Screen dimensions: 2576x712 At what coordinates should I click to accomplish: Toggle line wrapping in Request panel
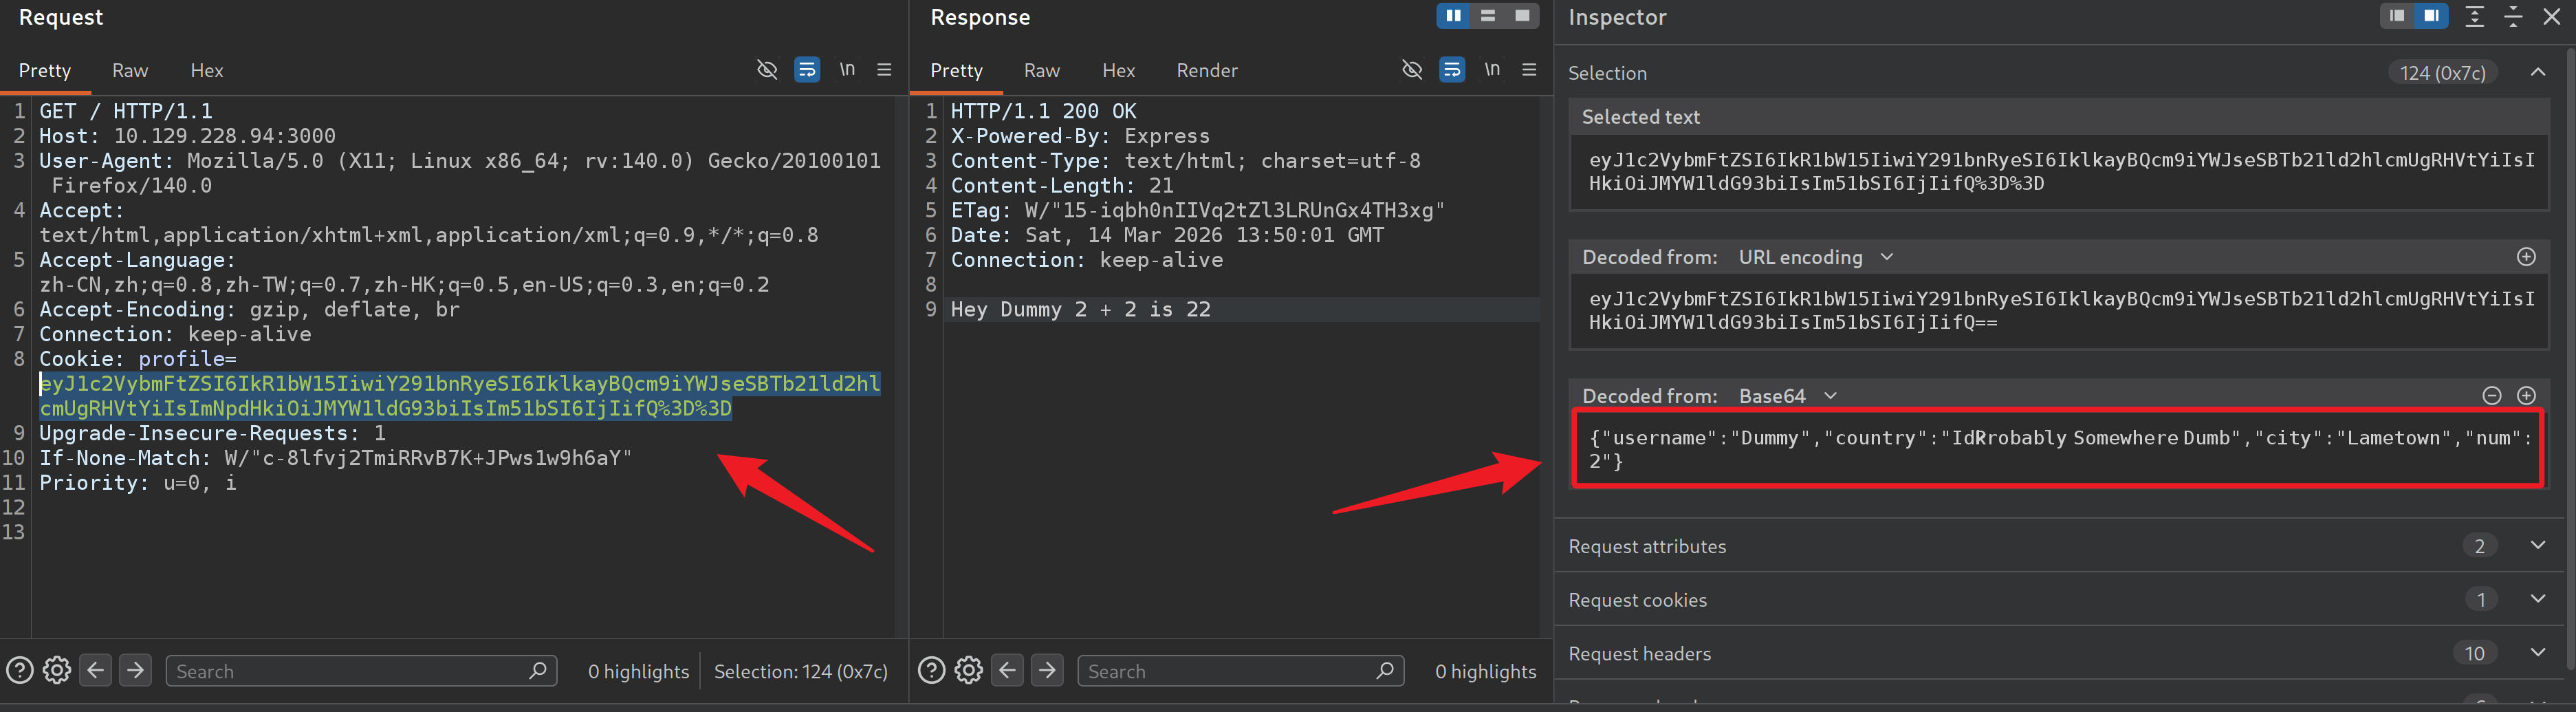click(807, 70)
